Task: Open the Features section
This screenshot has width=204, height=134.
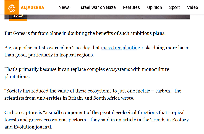Action: coord(132,7)
